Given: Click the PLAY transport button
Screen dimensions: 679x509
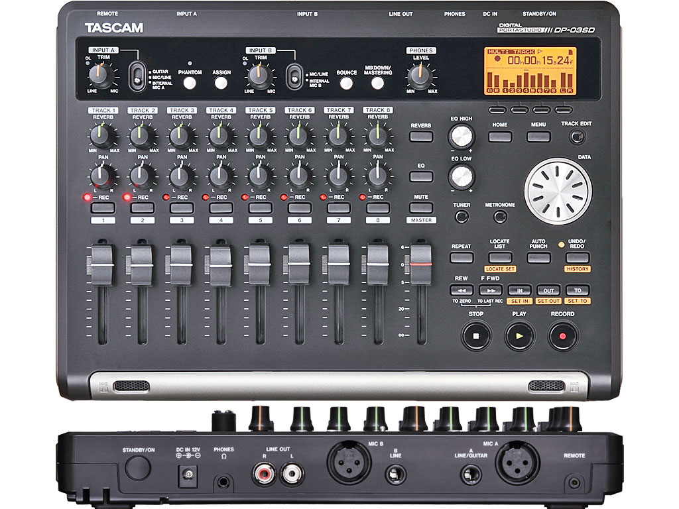Looking at the screenshot, I should 519,336.
